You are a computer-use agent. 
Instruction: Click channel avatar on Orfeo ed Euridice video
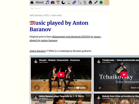[x=99, y=97]
